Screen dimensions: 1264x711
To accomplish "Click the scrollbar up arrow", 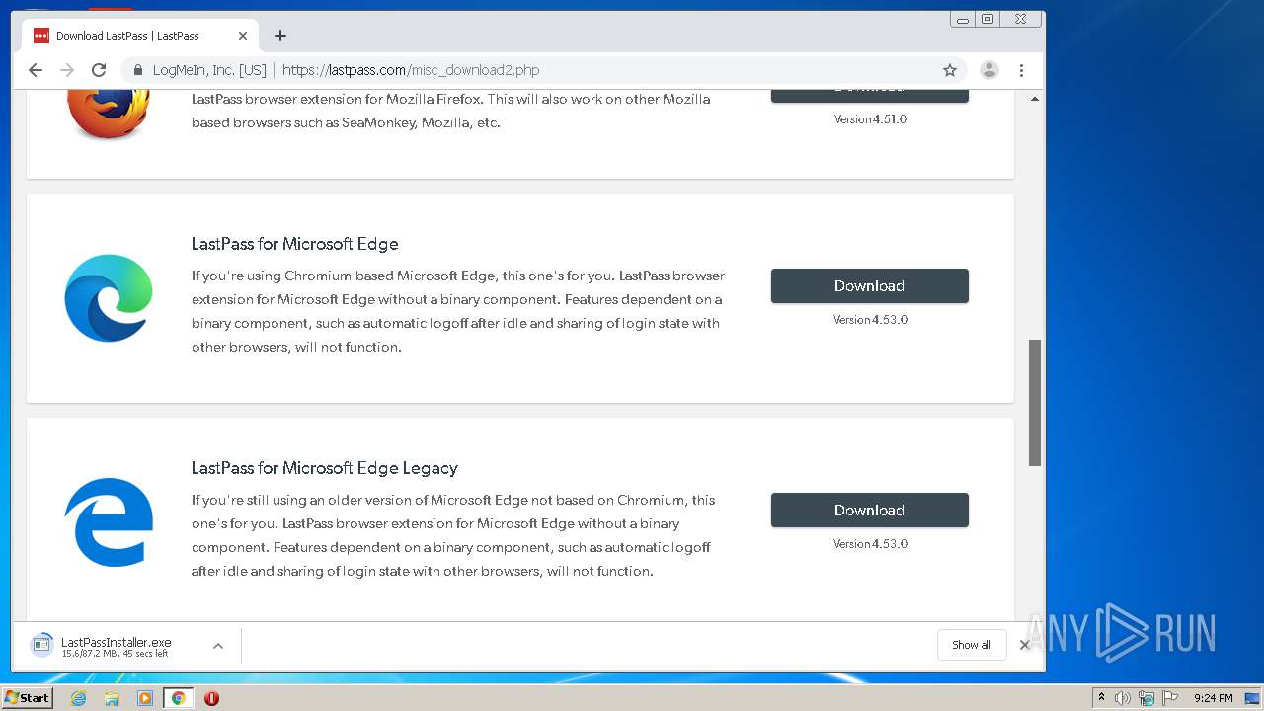I will coord(1035,99).
